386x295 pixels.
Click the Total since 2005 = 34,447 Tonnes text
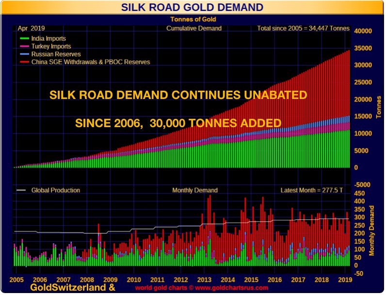tap(303, 28)
